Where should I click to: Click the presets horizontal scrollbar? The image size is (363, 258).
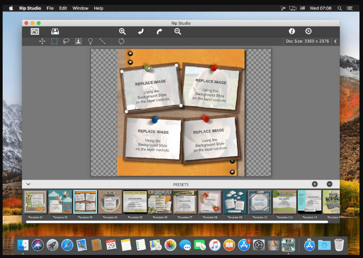[177, 222]
